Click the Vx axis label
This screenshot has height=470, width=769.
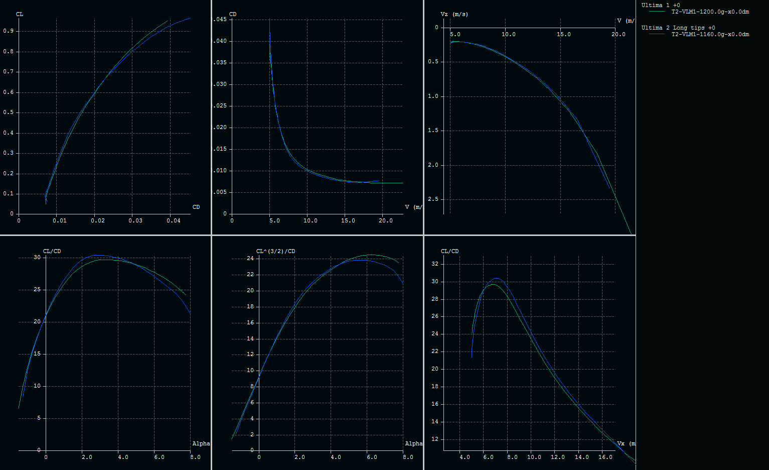point(621,443)
